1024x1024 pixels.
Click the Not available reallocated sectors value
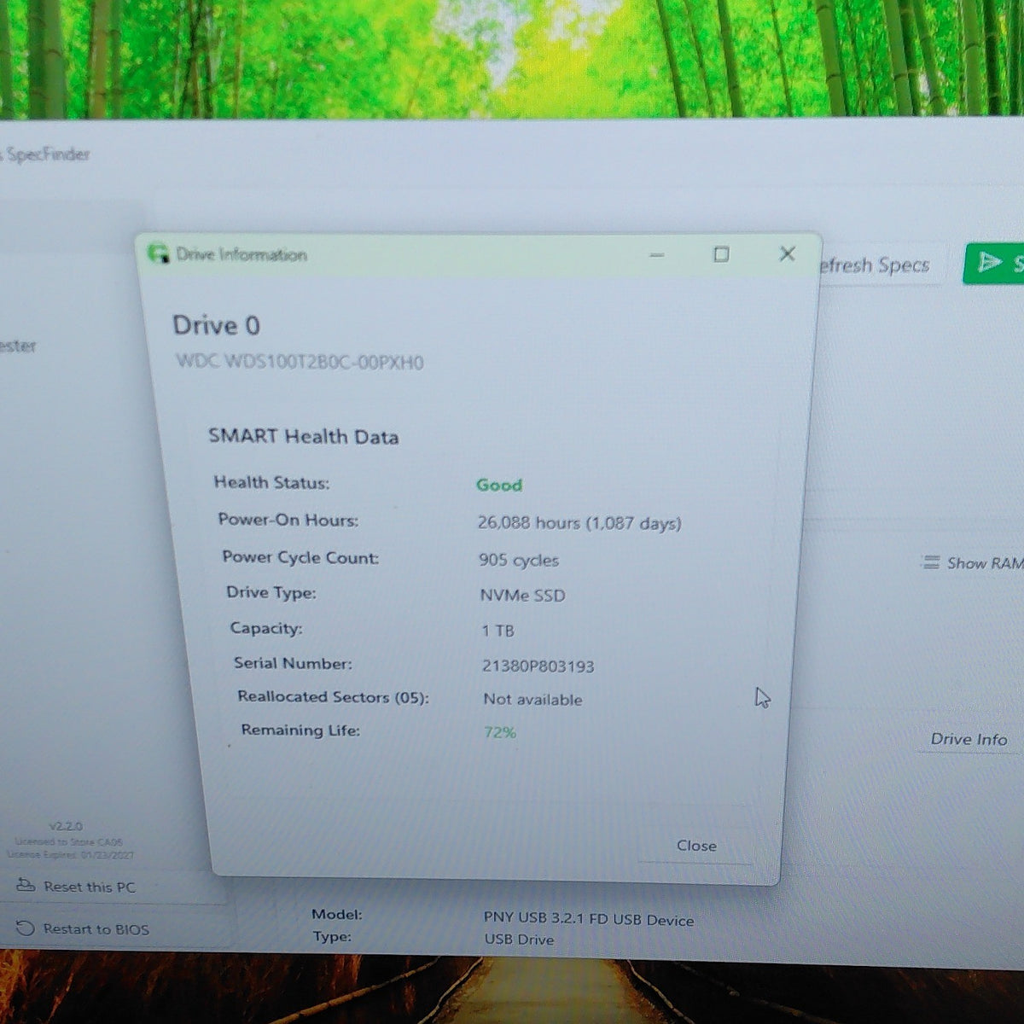tap(532, 700)
